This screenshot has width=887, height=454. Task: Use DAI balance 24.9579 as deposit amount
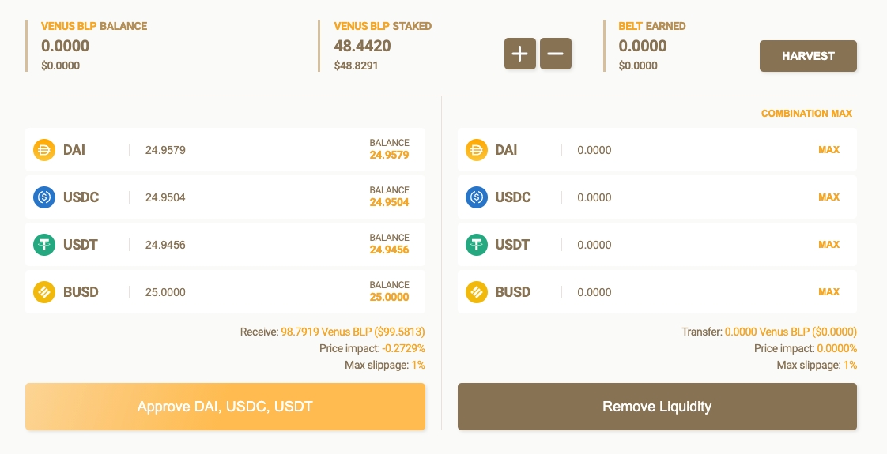coord(389,156)
